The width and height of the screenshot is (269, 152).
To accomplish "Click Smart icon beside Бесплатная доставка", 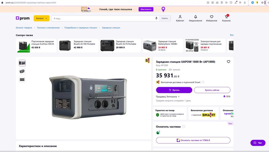I will click(158, 82).
